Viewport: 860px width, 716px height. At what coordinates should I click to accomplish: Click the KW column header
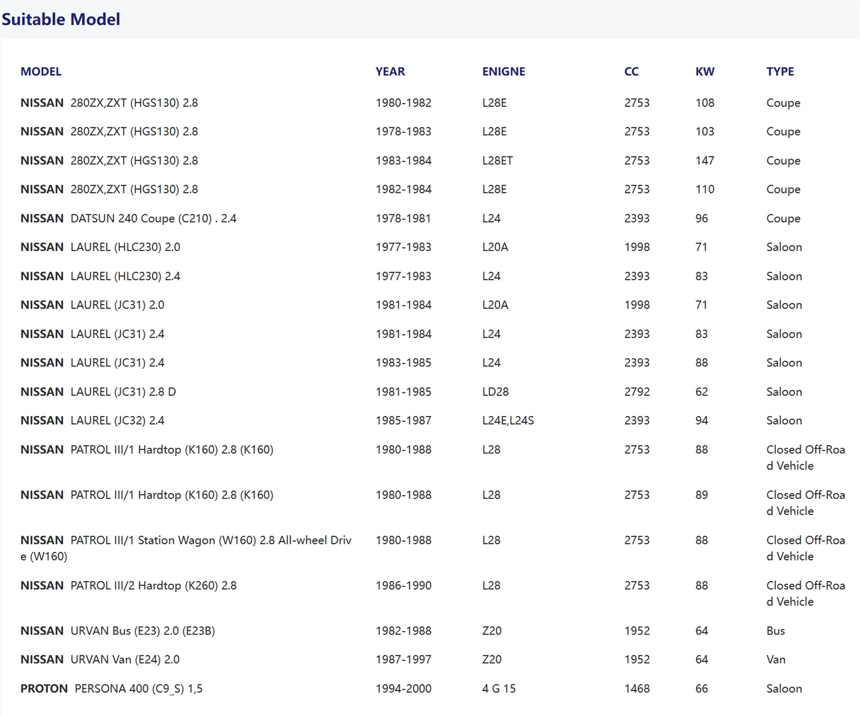pos(704,71)
